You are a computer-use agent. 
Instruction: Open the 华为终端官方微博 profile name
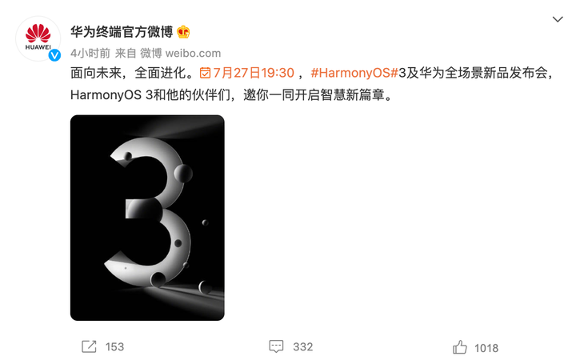(x=122, y=32)
